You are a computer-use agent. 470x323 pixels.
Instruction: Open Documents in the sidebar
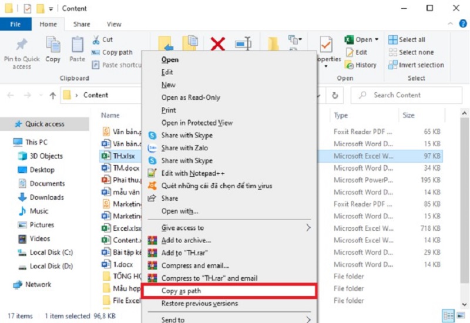pos(41,184)
